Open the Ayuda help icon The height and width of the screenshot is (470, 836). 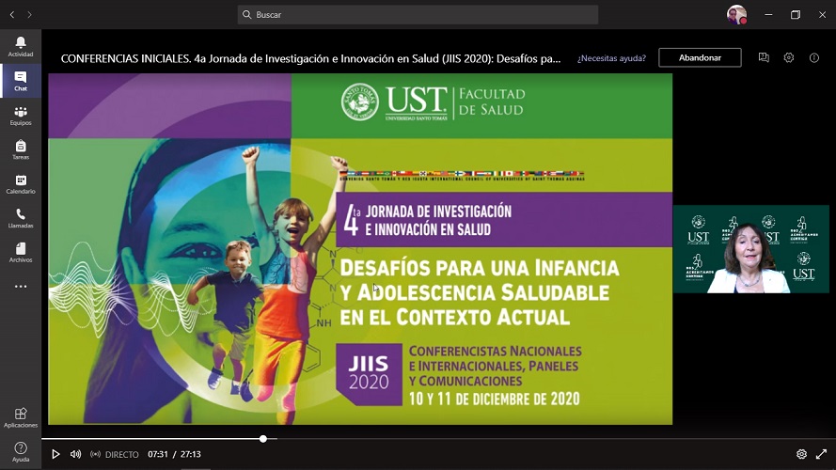[x=21, y=452]
